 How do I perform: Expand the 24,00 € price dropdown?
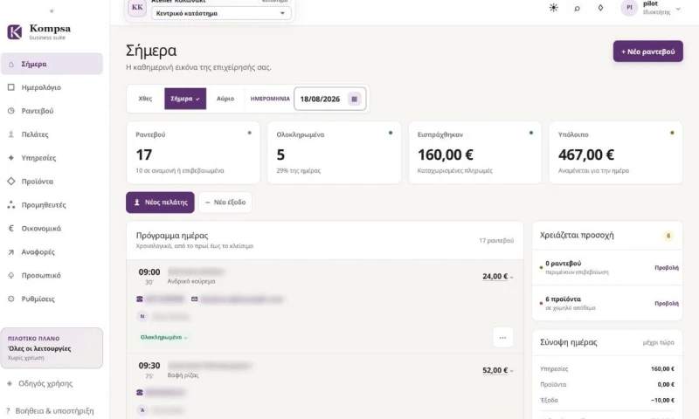click(497, 277)
